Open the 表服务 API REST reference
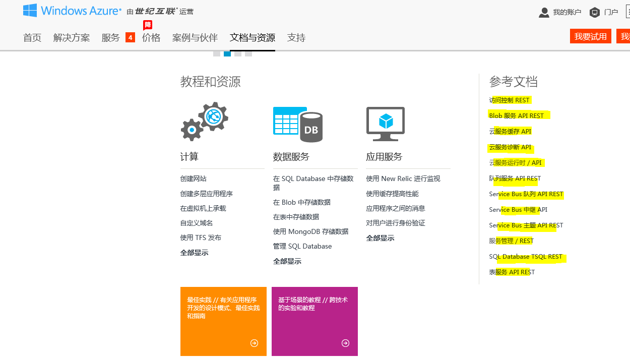 tap(512, 272)
